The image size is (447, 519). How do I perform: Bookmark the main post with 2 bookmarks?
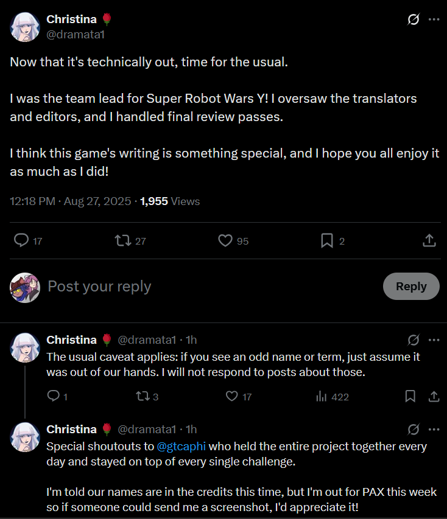(327, 241)
